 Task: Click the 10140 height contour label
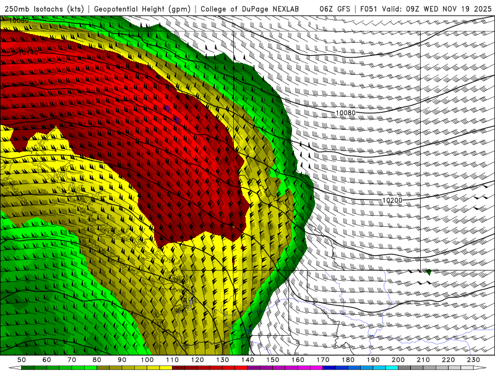coord(28,53)
